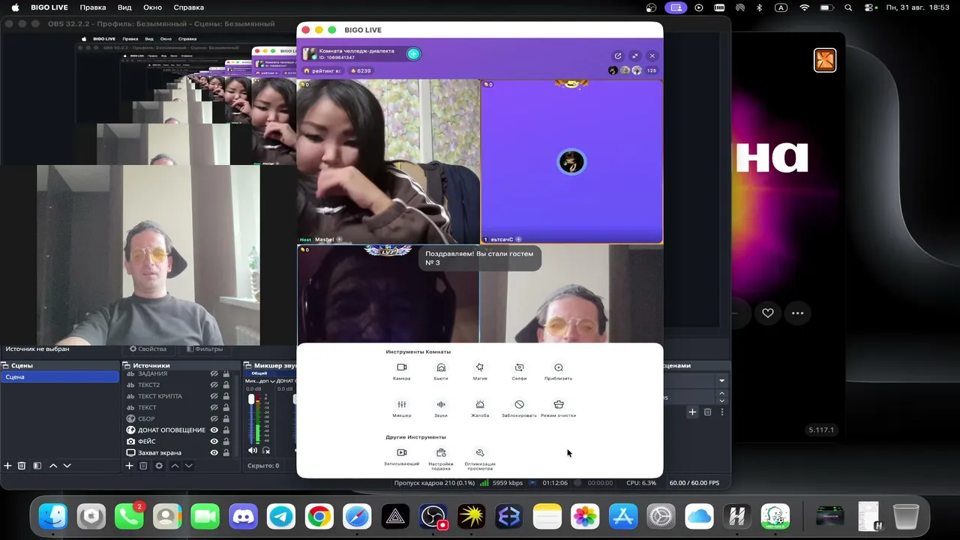This screenshot has width=960, height=540.
Task: Move source down in OBS Источники panel
Action: point(188,466)
